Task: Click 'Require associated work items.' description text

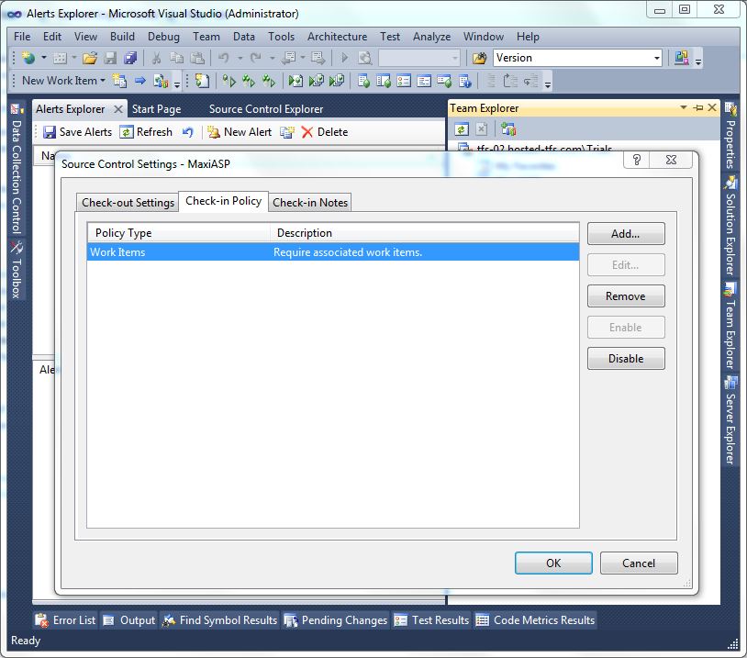Action: (x=348, y=252)
